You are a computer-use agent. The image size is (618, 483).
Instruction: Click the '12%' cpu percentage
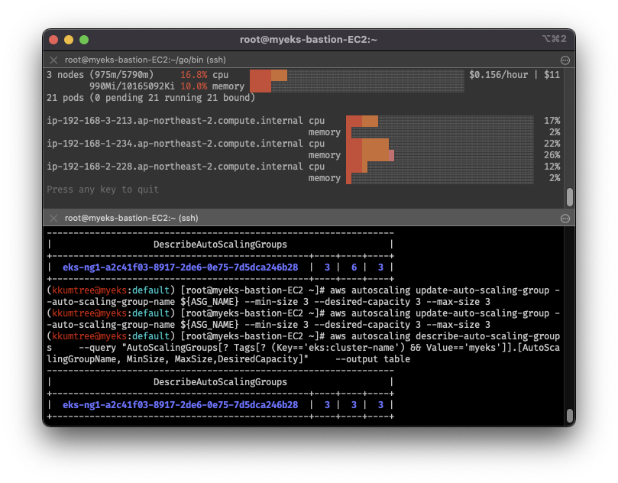click(x=552, y=167)
